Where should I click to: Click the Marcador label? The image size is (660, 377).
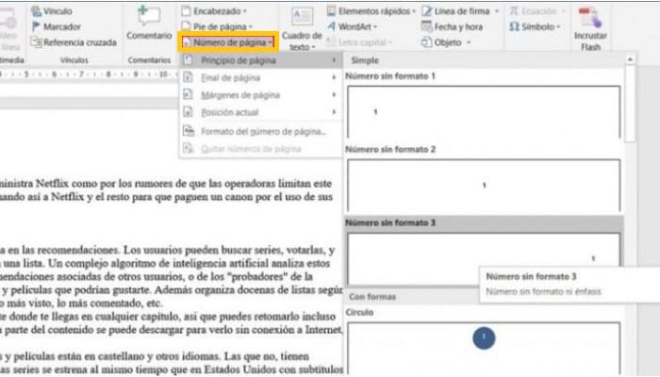62,27
